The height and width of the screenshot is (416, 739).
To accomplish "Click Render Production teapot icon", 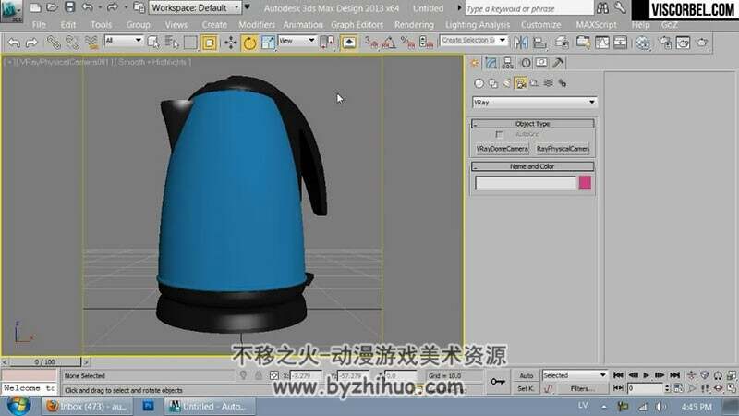I will 702,43.
